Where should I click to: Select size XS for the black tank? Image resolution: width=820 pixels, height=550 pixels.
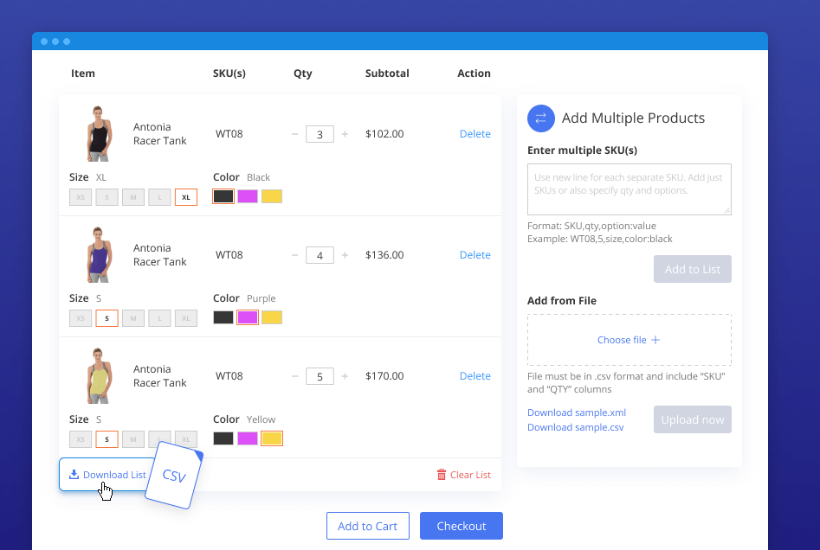(81, 197)
